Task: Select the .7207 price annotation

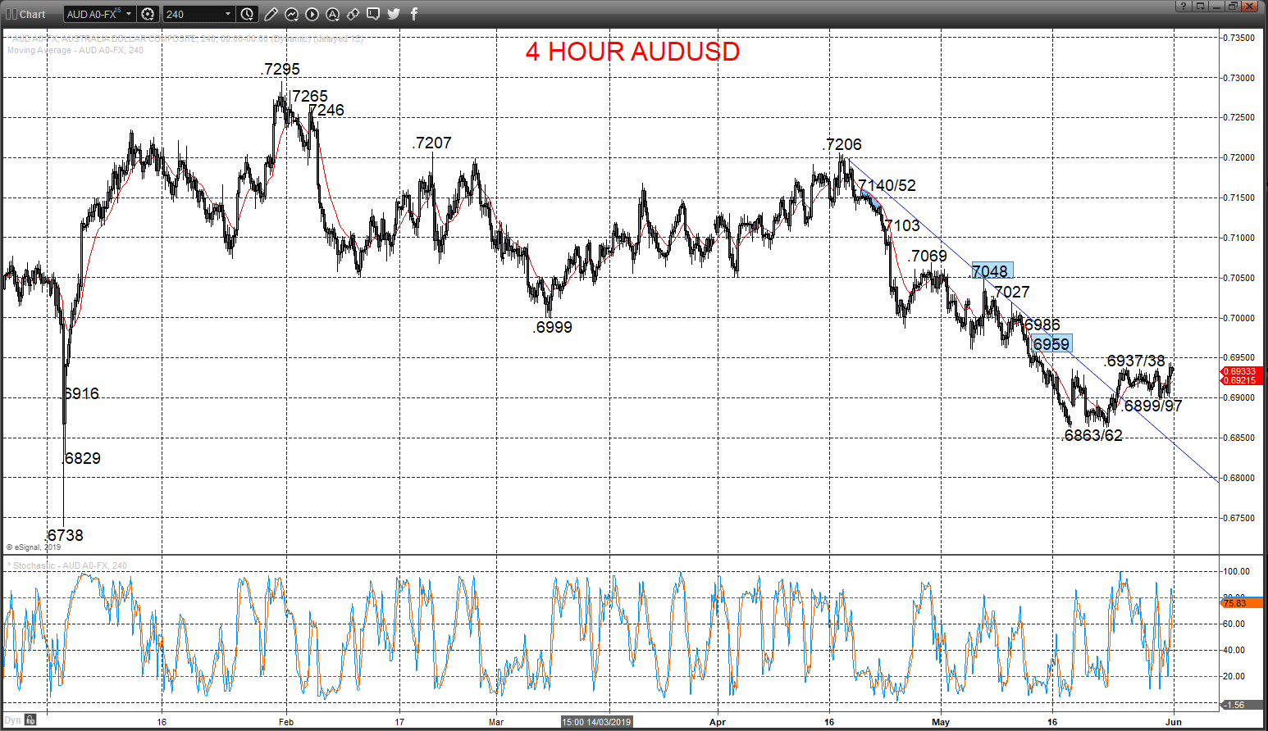Action: (432, 143)
